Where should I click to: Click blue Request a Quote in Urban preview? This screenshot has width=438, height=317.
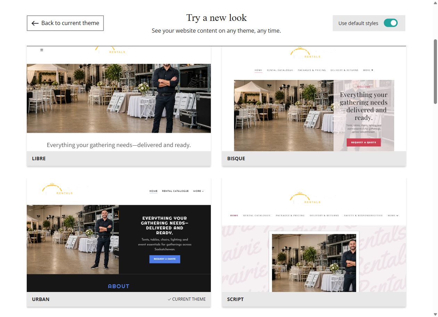(x=165, y=259)
